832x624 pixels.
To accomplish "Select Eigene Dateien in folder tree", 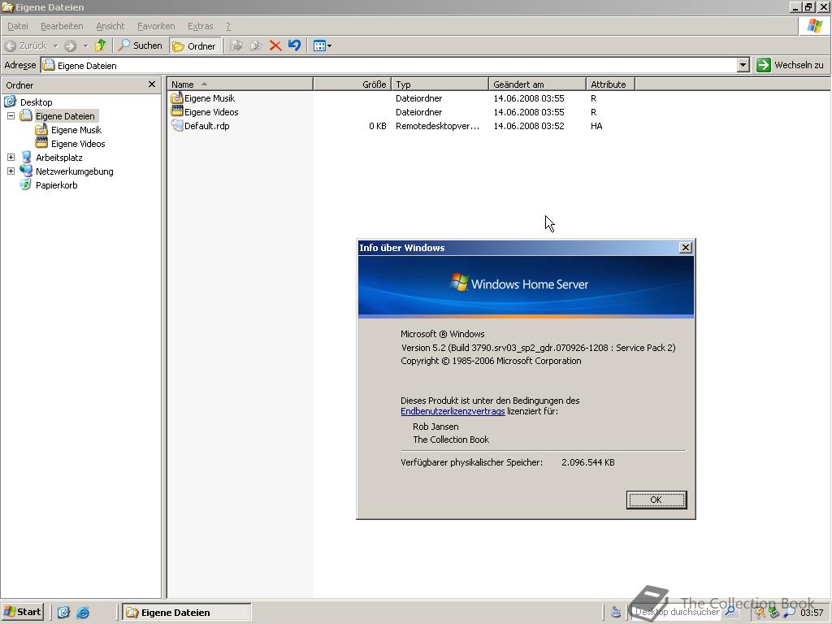I will click(65, 116).
